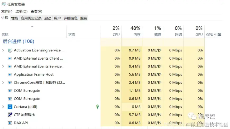The width and height of the screenshot is (230, 129).
Task: Click the Activation Licensing Service process icon
Action: point(10,50)
